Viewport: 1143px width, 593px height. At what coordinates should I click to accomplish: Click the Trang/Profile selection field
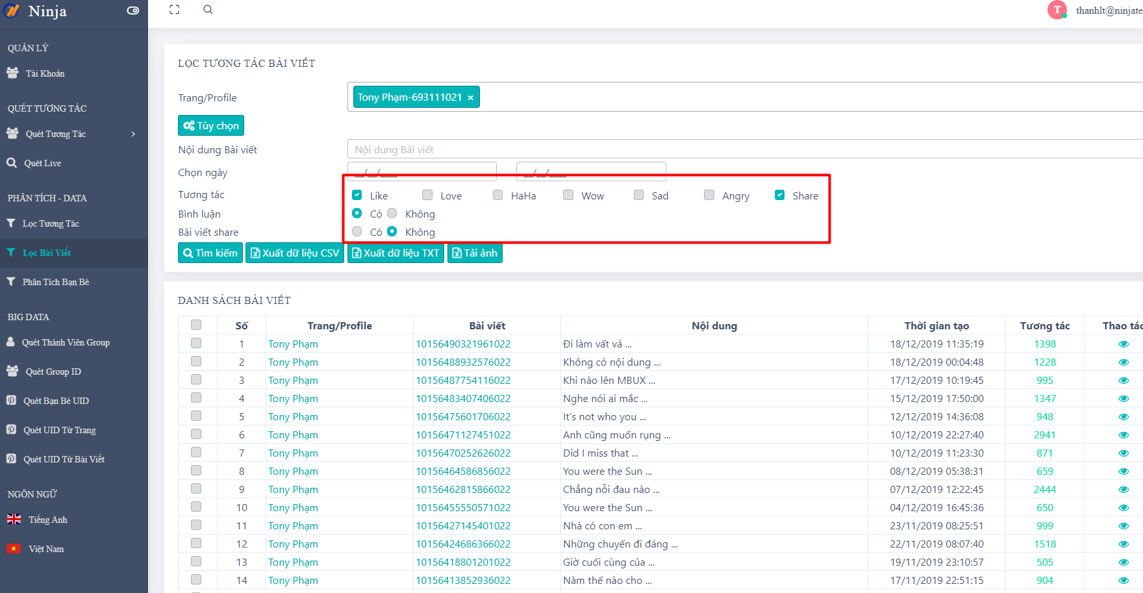click(x=745, y=97)
